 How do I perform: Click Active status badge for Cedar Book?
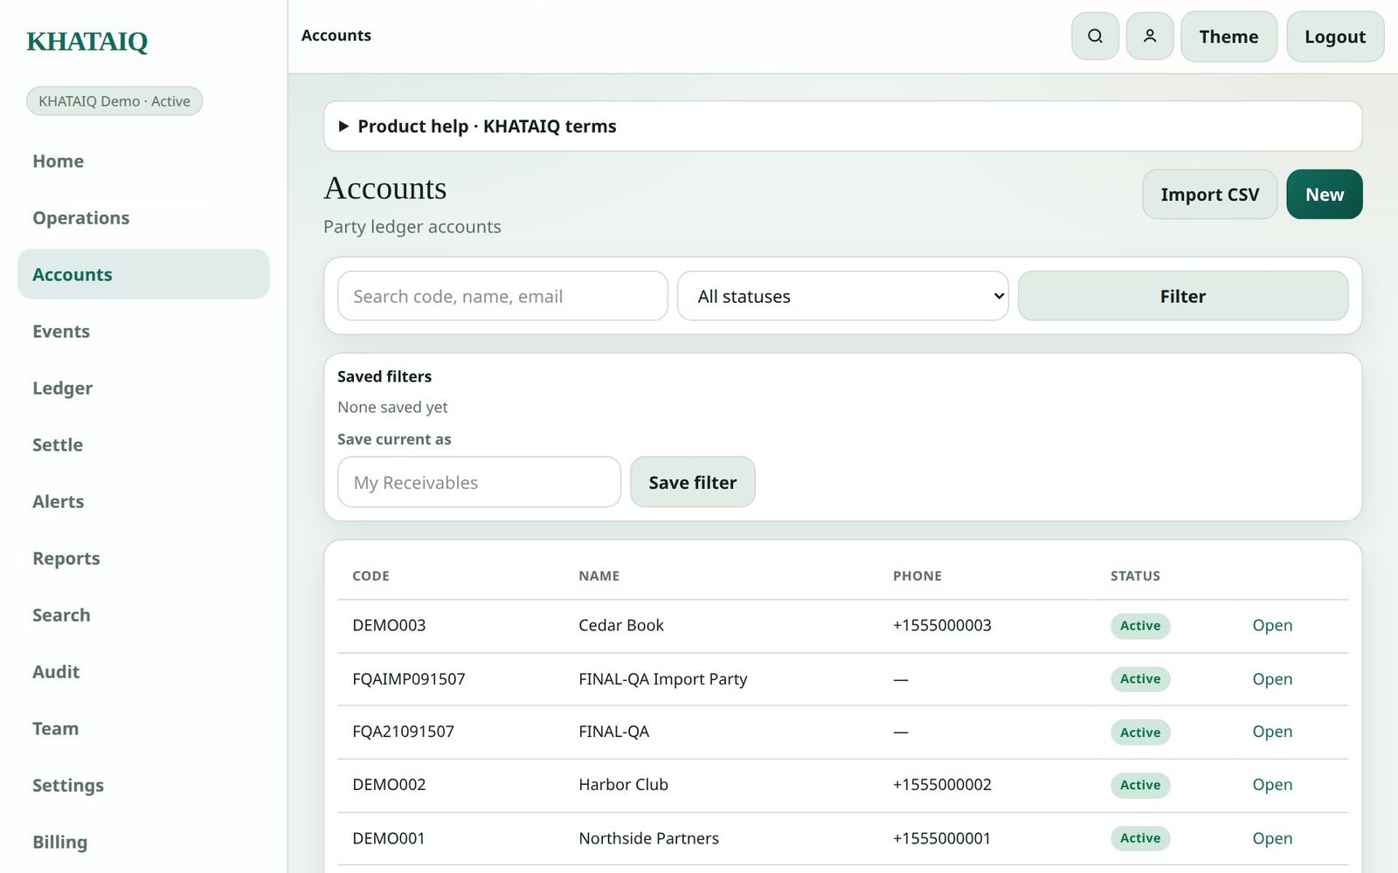pyautogui.click(x=1140, y=626)
